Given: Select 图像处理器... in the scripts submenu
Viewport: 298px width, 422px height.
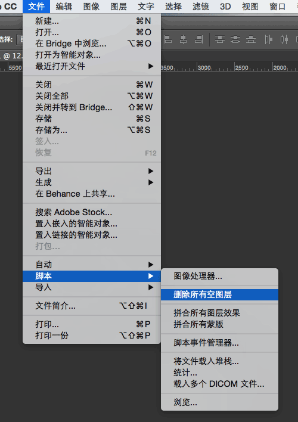Looking at the screenshot, I should coord(220,276).
